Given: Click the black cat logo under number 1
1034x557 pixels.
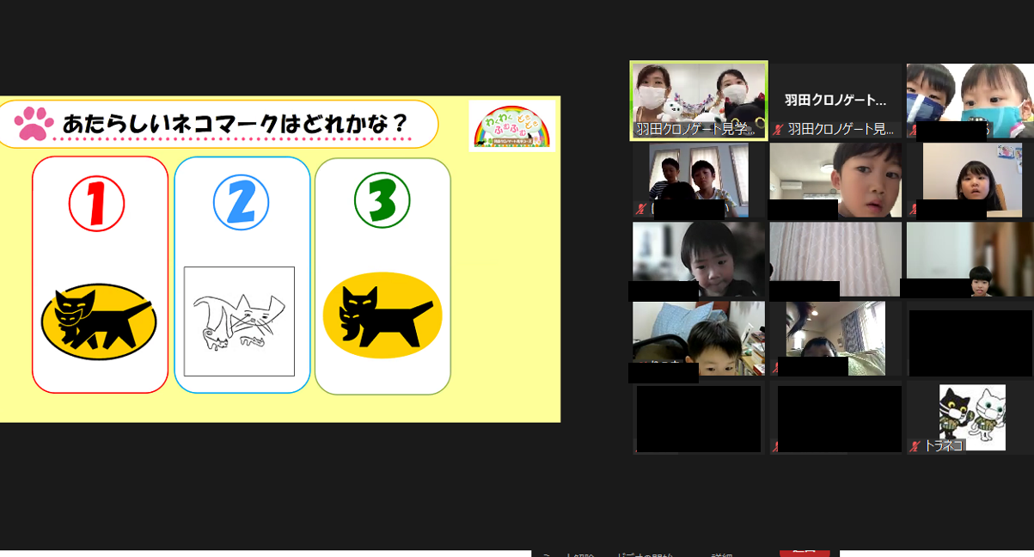Looking at the screenshot, I should tap(99, 321).
